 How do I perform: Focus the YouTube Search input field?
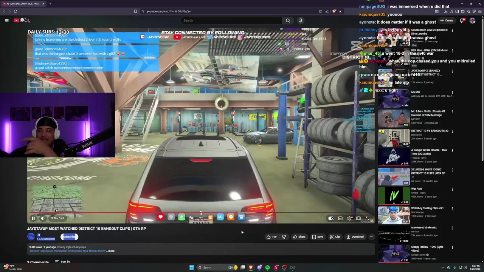click(231, 20)
